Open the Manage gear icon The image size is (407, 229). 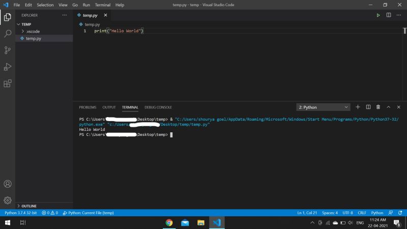click(8, 200)
